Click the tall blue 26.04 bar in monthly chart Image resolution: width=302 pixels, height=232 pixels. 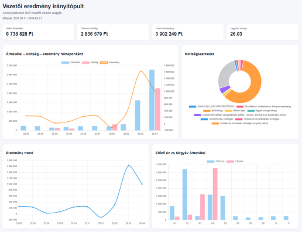point(152,100)
